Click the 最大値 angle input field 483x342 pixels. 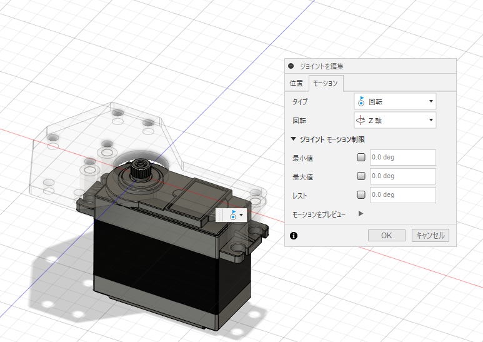click(x=403, y=176)
